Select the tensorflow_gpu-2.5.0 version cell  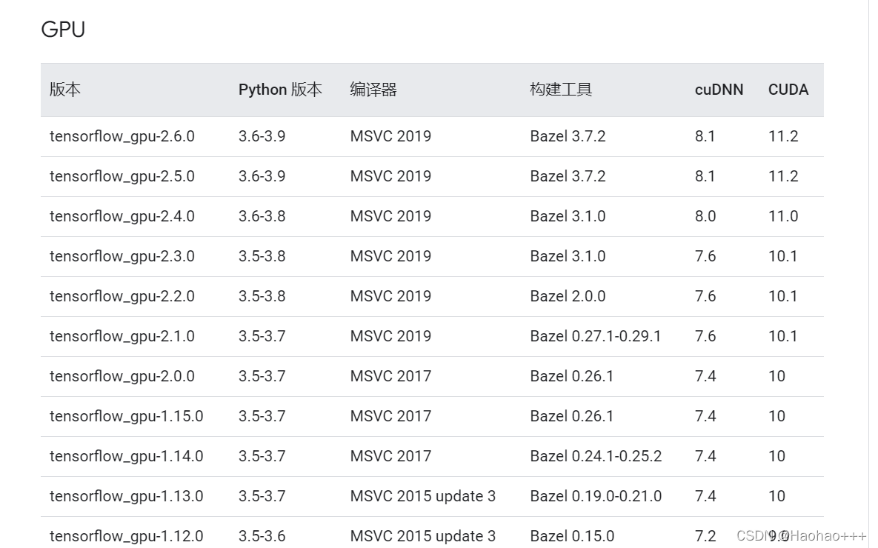click(122, 176)
